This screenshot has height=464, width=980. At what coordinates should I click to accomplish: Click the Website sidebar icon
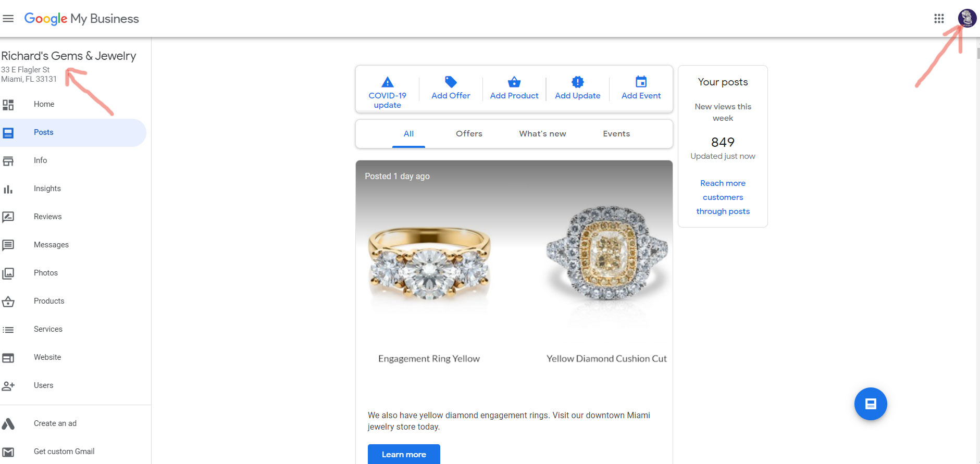[x=8, y=358]
